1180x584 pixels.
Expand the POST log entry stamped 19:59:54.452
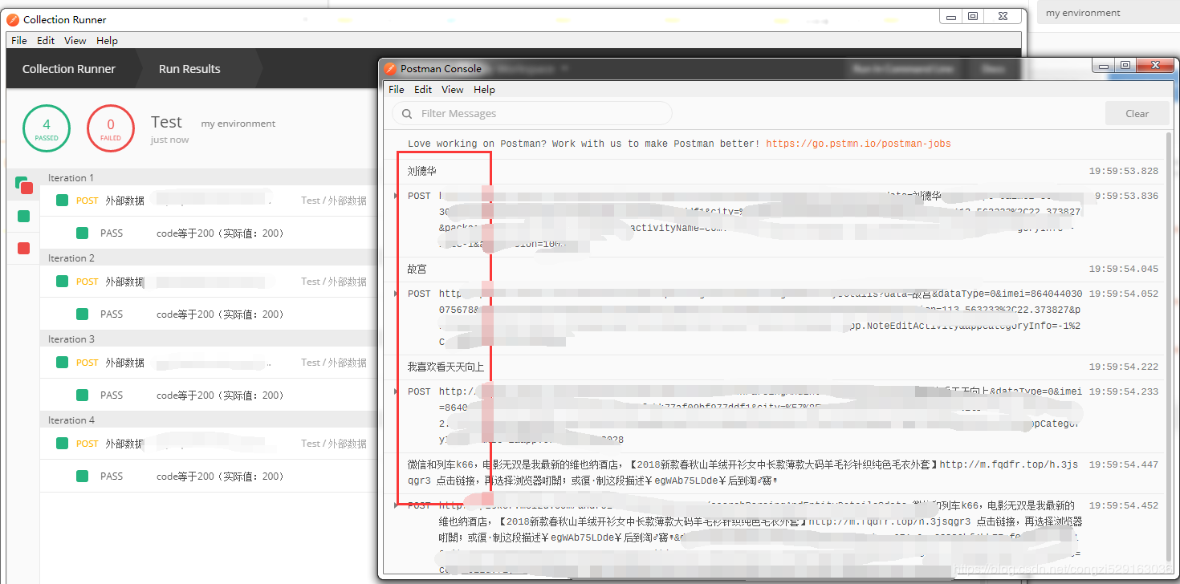pyautogui.click(x=396, y=505)
